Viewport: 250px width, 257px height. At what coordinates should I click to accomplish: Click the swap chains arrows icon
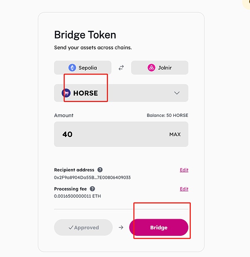(121, 68)
